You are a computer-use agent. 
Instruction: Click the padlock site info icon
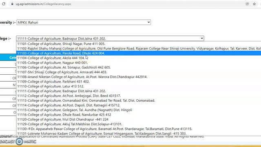coord(12,4)
